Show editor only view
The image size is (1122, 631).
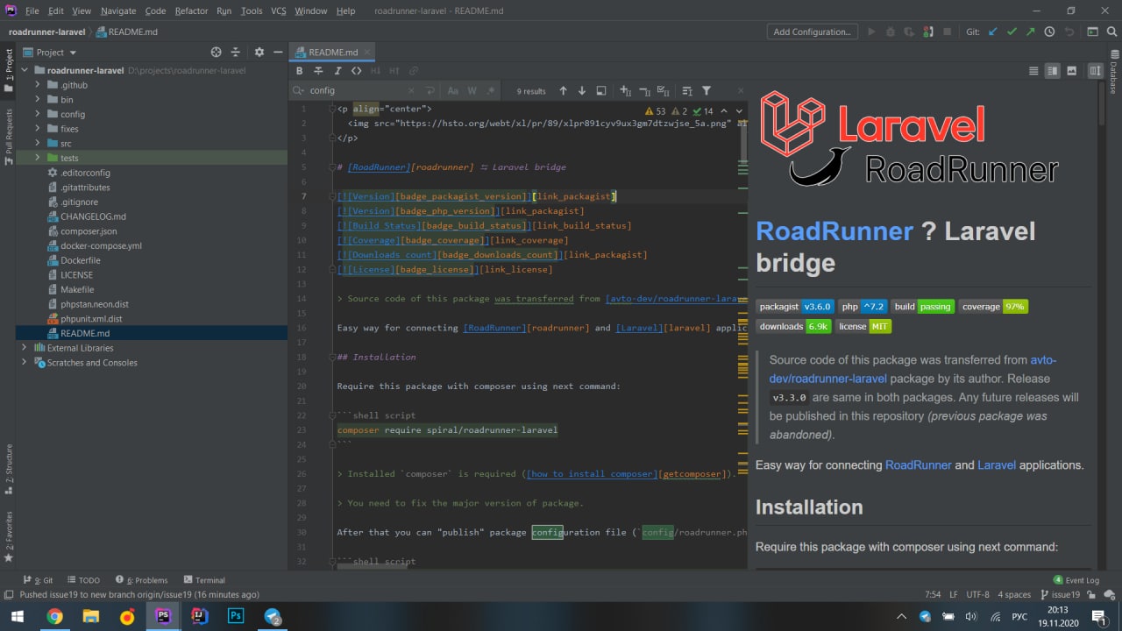point(1033,71)
